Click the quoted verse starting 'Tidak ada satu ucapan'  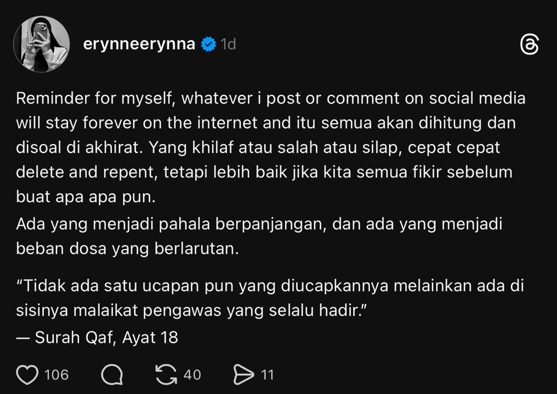tap(270, 286)
